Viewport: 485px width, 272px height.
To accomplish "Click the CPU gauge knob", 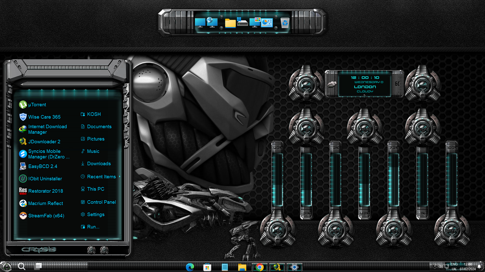I will (x=336, y=229).
